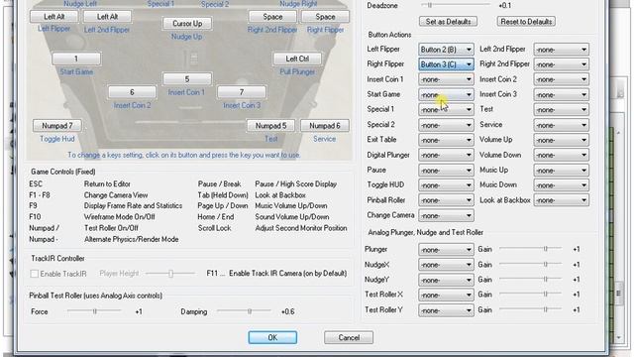Screen dimensions: 634x357
Task: Open Right Flipper button action dropdown
Action: pos(446,64)
